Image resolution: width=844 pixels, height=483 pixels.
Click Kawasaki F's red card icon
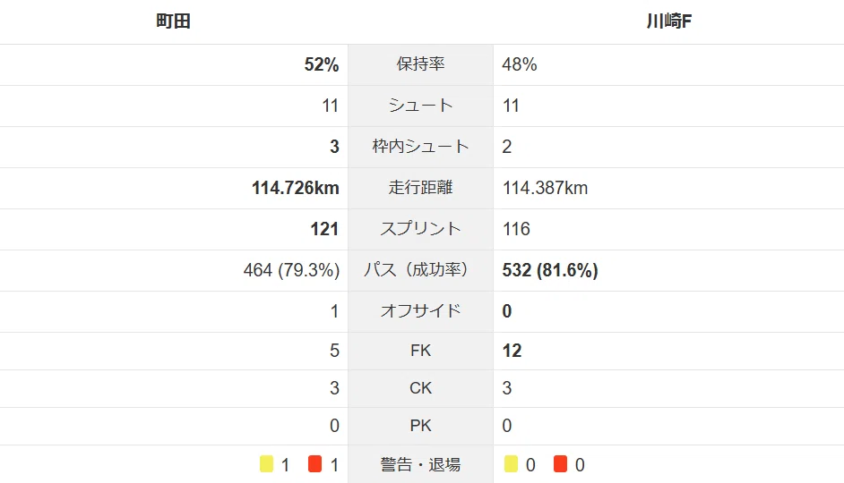(560, 463)
